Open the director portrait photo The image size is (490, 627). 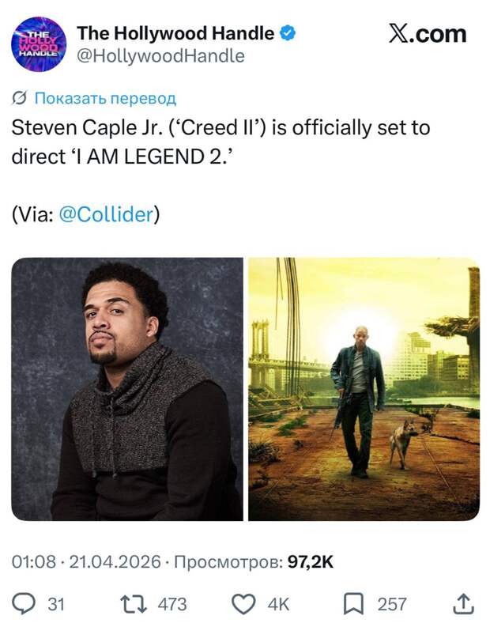click(126, 389)
